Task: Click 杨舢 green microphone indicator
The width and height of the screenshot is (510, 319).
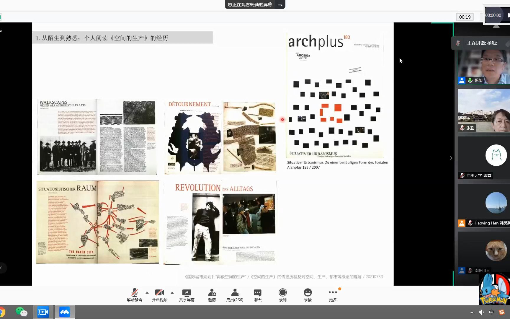Action: (x=470, y=80)
